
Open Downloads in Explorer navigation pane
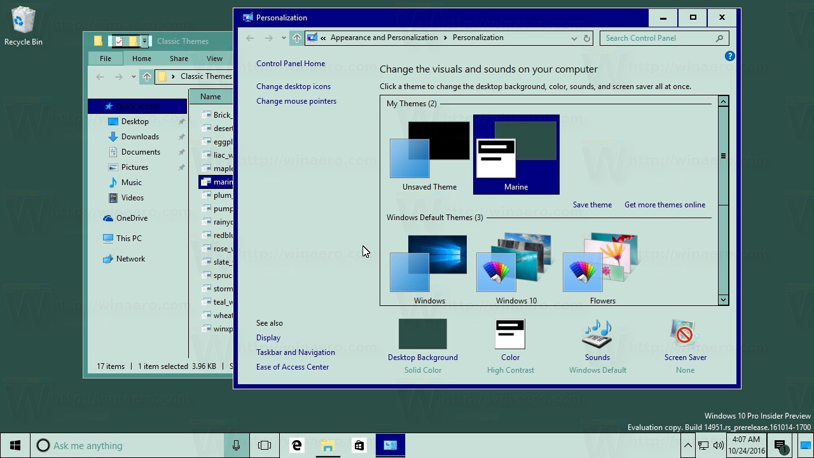coord(140,137)
